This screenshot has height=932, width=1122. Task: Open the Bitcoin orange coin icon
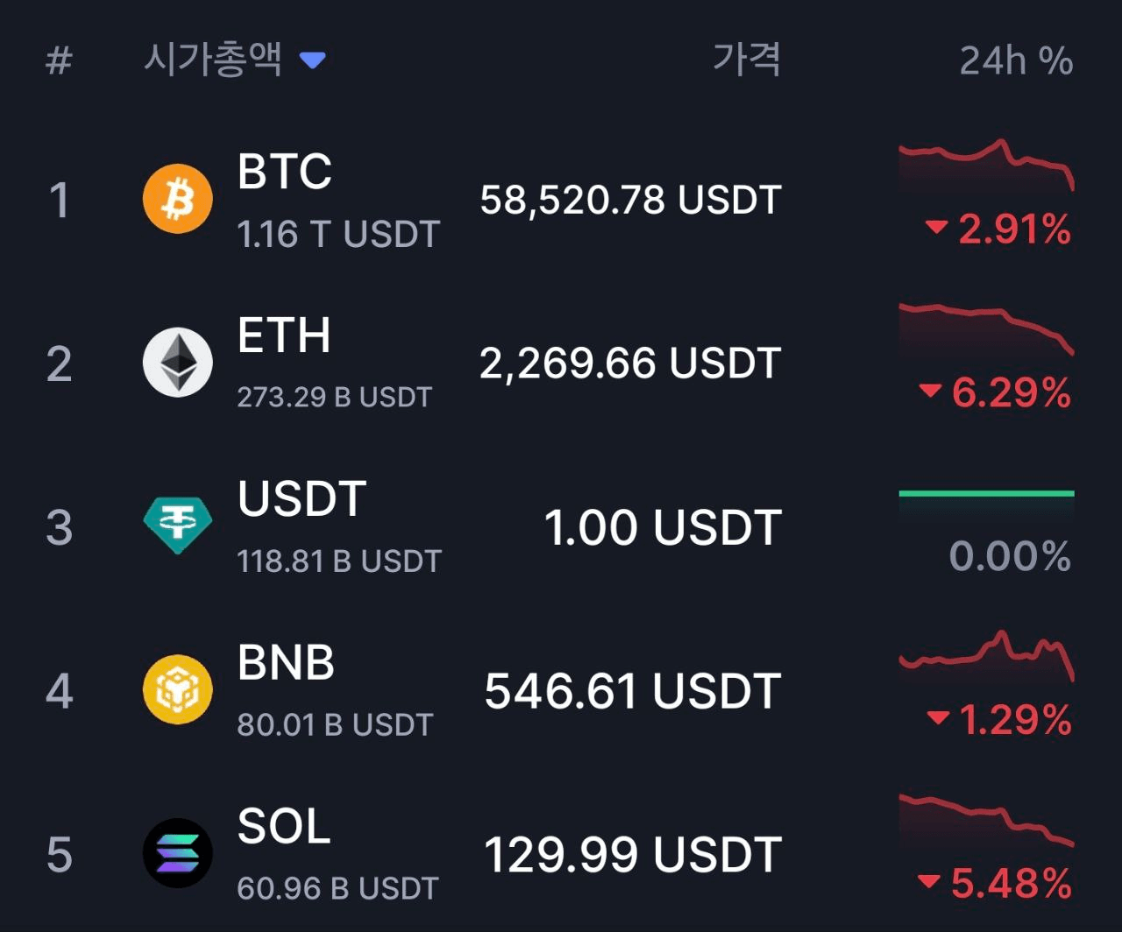click(178, 199)
